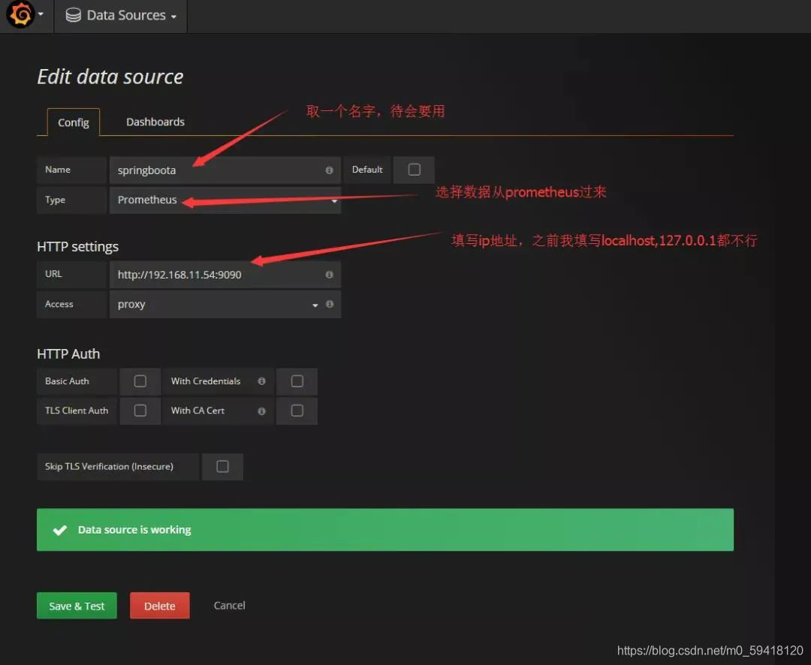
Task: Toggle the Default checkbox
Action: (x=414, y=170)
